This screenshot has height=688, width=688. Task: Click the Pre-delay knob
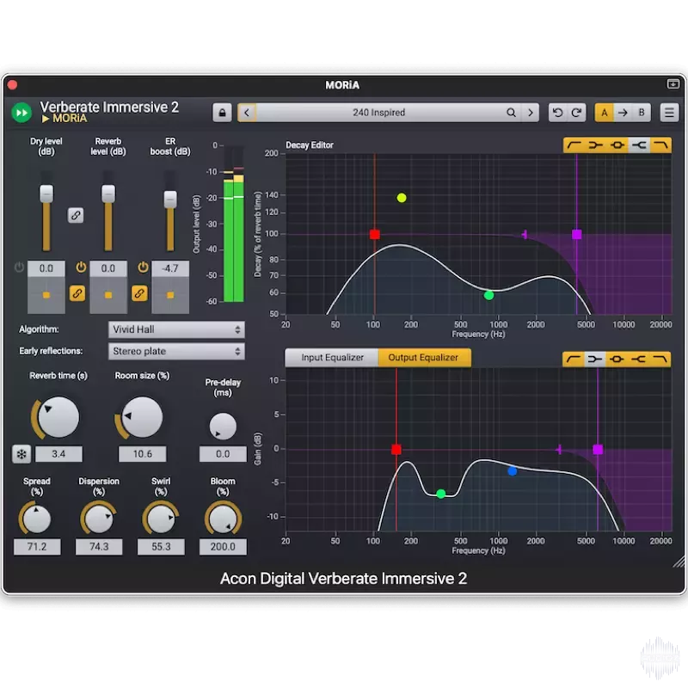coord(223,426)
